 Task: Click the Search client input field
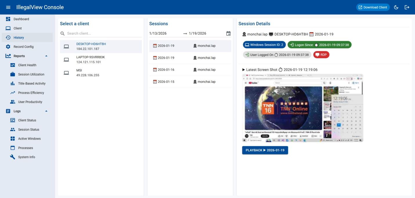tap(103, 33)
